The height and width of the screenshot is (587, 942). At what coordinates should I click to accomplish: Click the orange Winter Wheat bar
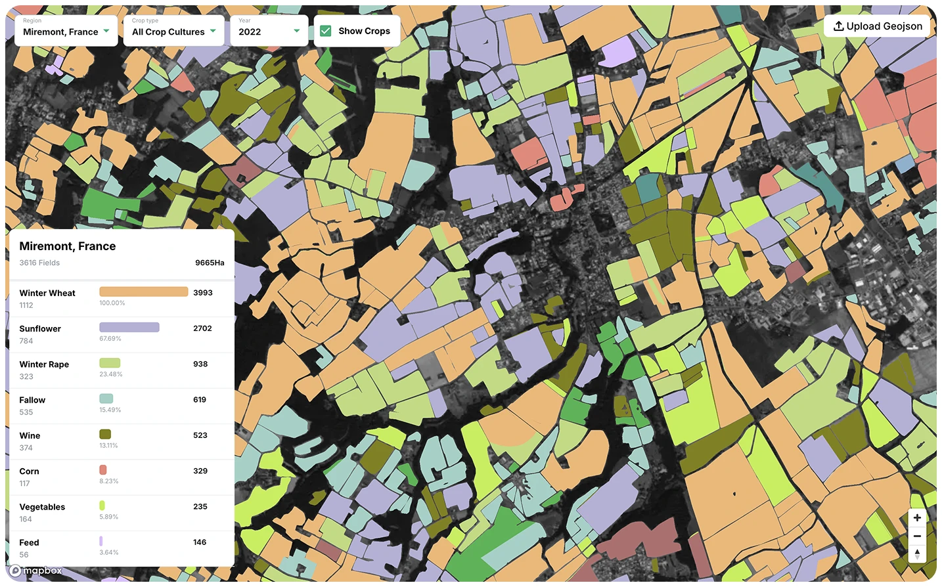(x=144, y=292)
